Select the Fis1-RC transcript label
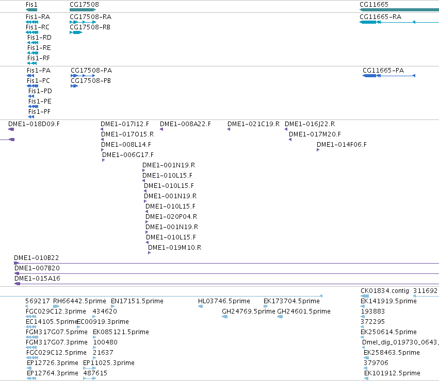 [38, 27]
